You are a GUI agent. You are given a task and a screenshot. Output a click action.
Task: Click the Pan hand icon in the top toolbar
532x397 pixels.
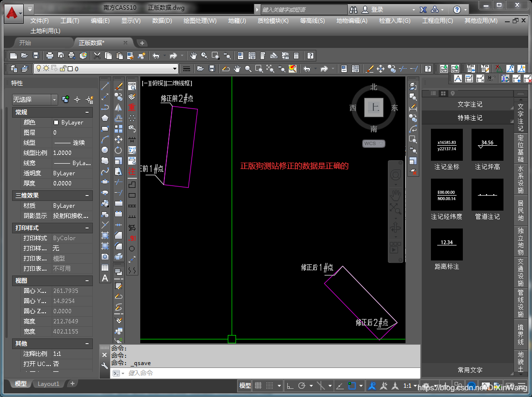pyautogui.click(x=193, y=56)
